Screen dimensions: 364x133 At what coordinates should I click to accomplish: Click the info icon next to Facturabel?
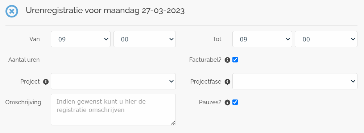click(228, 60)
